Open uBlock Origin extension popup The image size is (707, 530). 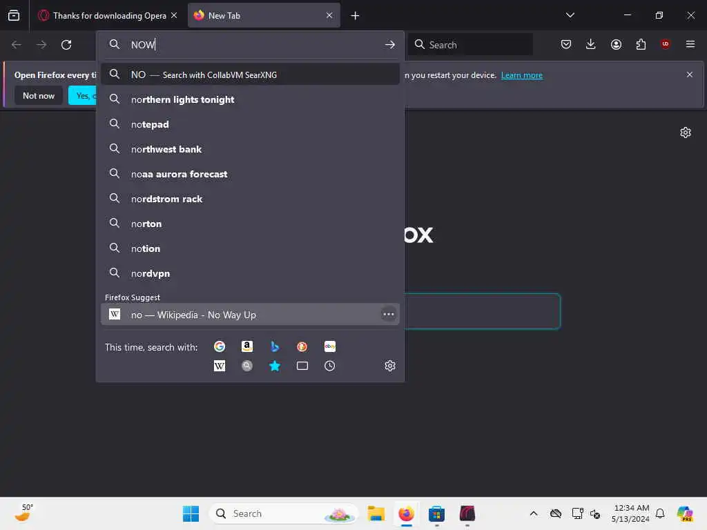(x=665, y=43)
